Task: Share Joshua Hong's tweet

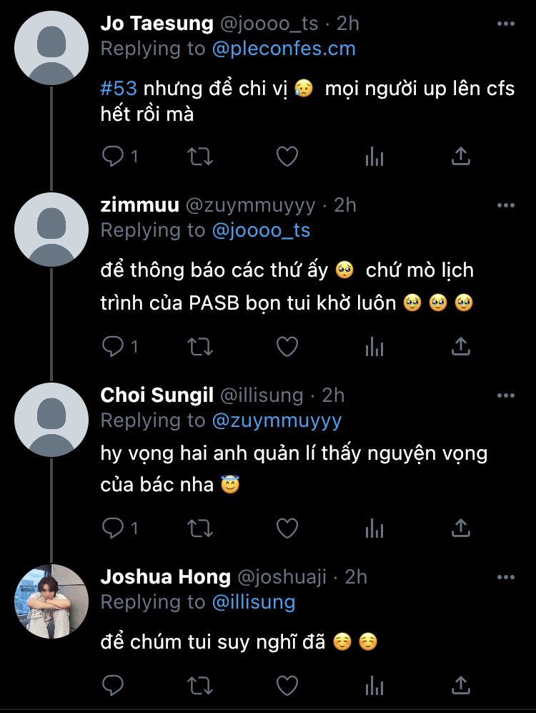Action: (x=460, y=685)
